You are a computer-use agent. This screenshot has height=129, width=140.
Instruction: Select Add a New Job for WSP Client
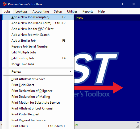[x=38, y=29]
